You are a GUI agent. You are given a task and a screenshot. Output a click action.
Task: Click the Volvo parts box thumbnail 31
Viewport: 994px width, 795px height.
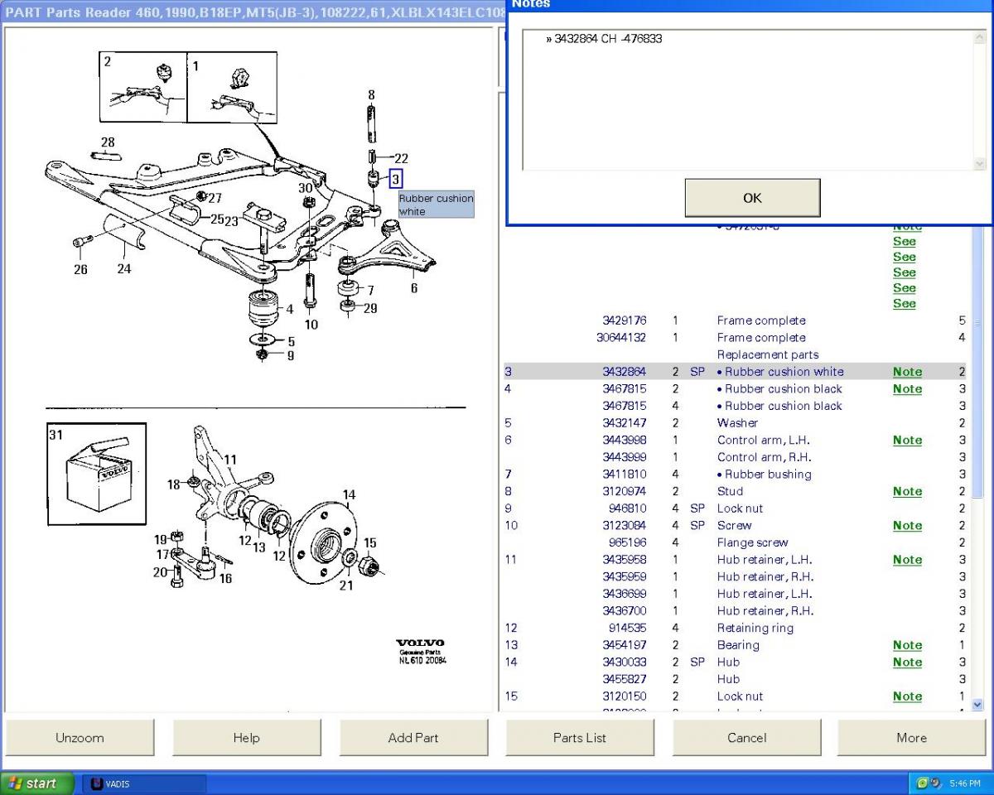pos(97,474)
